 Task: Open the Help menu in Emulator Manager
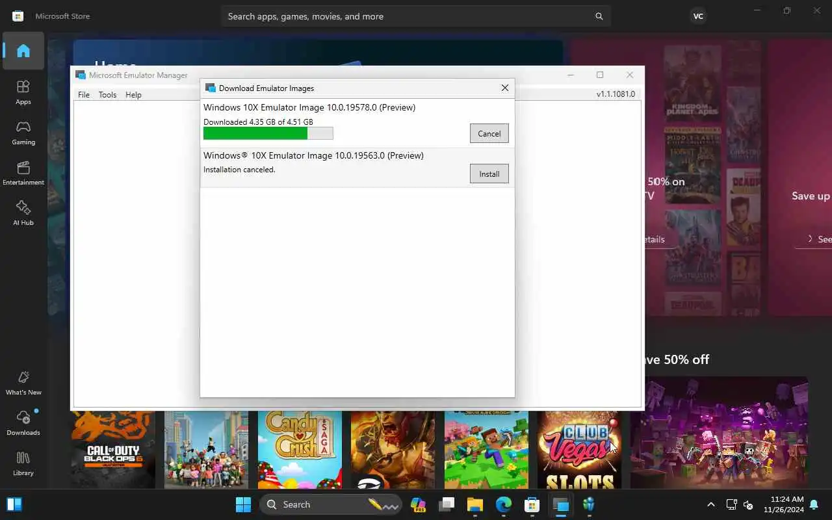[x=133, y=94]
